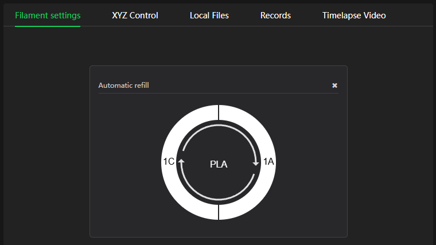436x245 pixels.
Task: Click the bottom divider of the ring
Action: click(219, 212)
